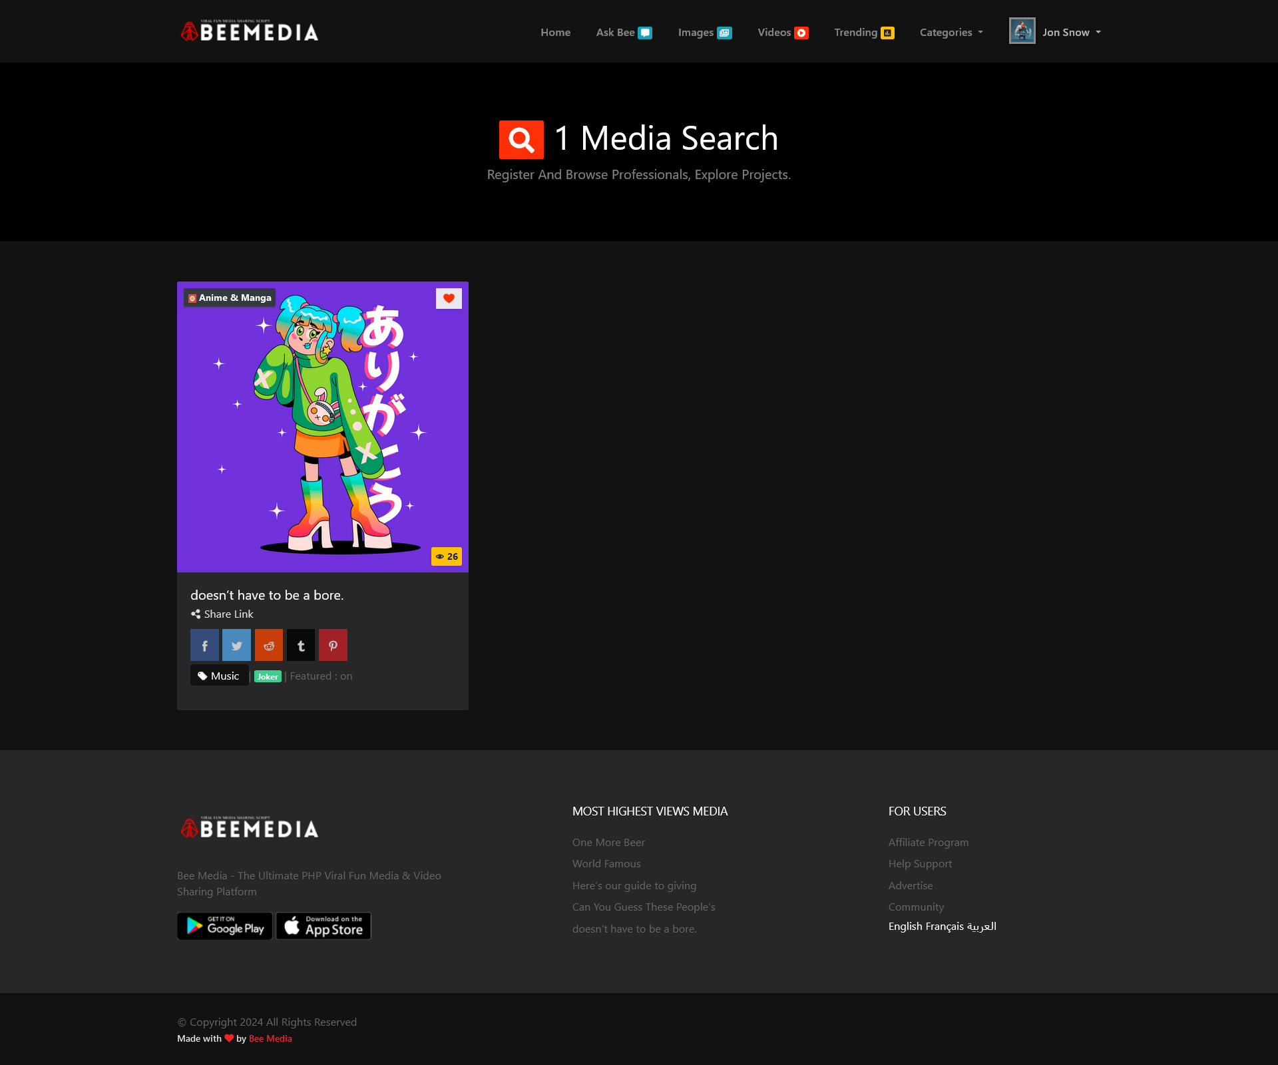Click the red search icon
Screen dimensions: 1278x1065
521,138
